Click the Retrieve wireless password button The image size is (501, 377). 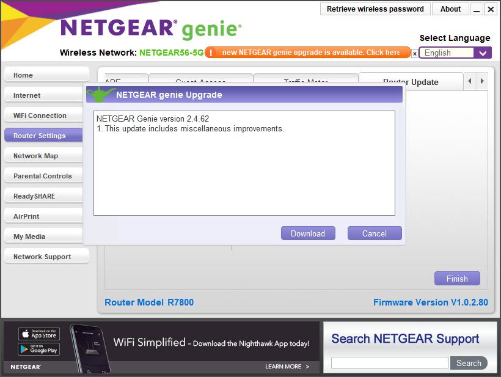375,9
